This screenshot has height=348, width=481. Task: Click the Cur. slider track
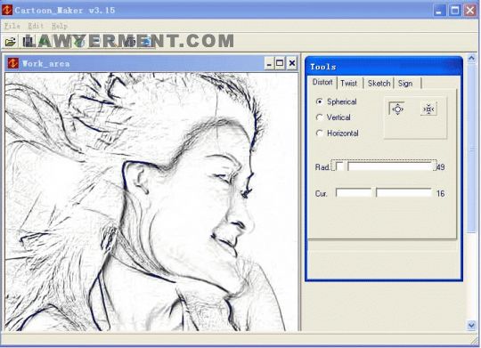[x=384, y=193]
